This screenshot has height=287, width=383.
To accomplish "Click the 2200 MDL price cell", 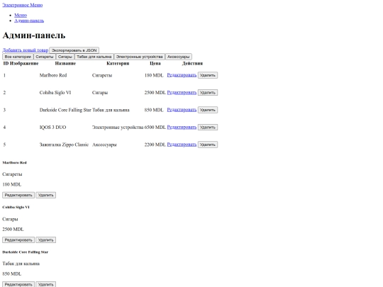I will 155,145.
